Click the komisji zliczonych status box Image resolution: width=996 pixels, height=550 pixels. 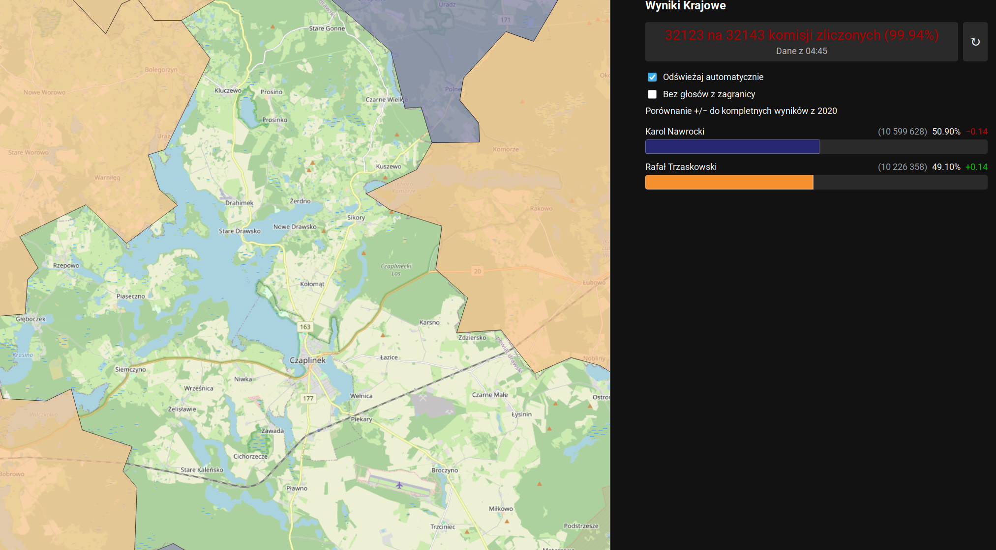(801, 42)
